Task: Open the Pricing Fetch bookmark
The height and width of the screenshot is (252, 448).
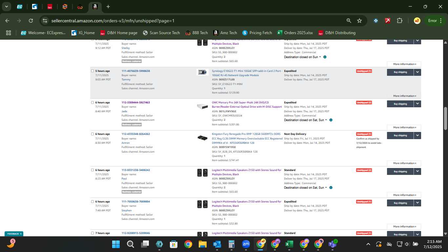Action: 257,33
